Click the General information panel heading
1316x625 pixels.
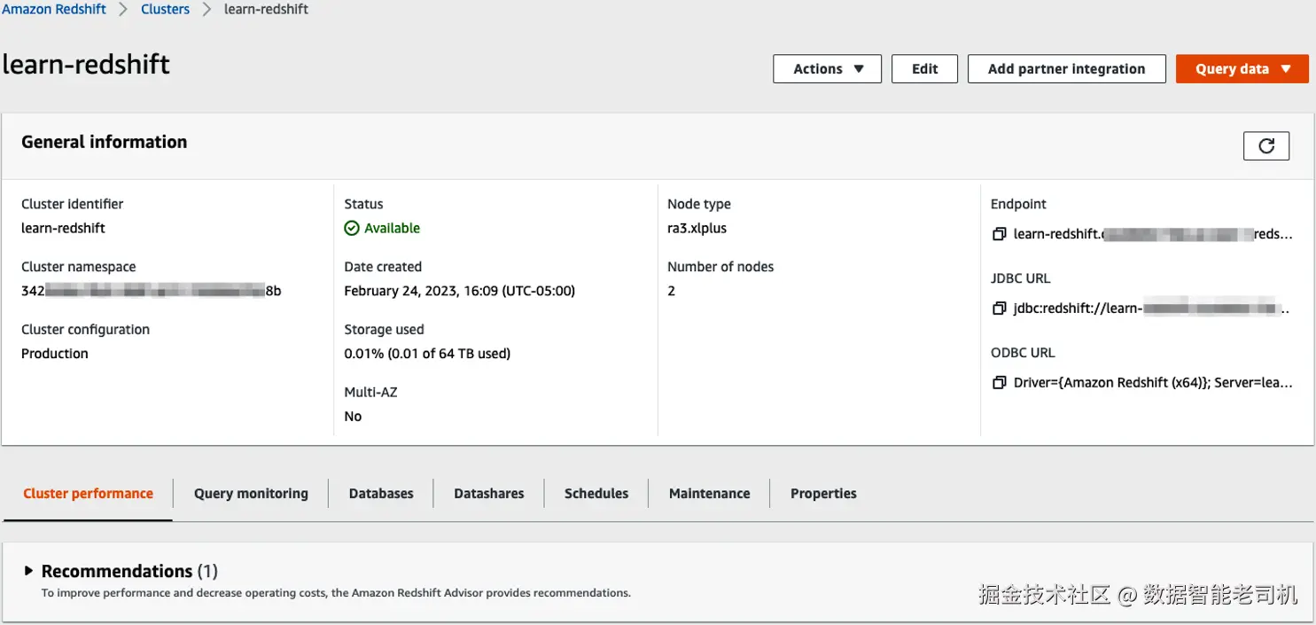(104, 142)
